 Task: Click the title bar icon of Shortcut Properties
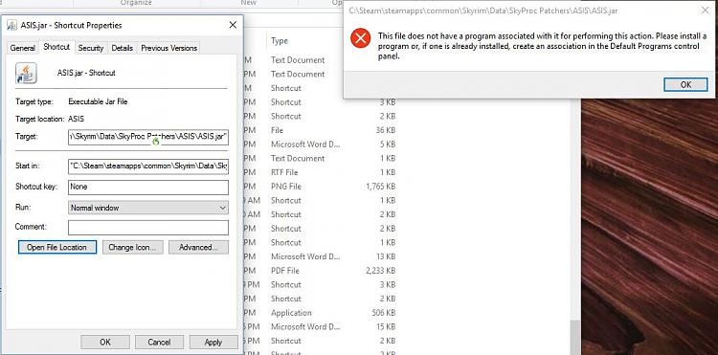[x=11, y=25]
